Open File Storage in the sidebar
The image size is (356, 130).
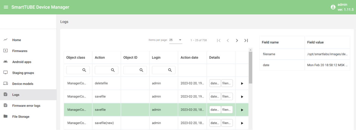click(x=28, y=117)
